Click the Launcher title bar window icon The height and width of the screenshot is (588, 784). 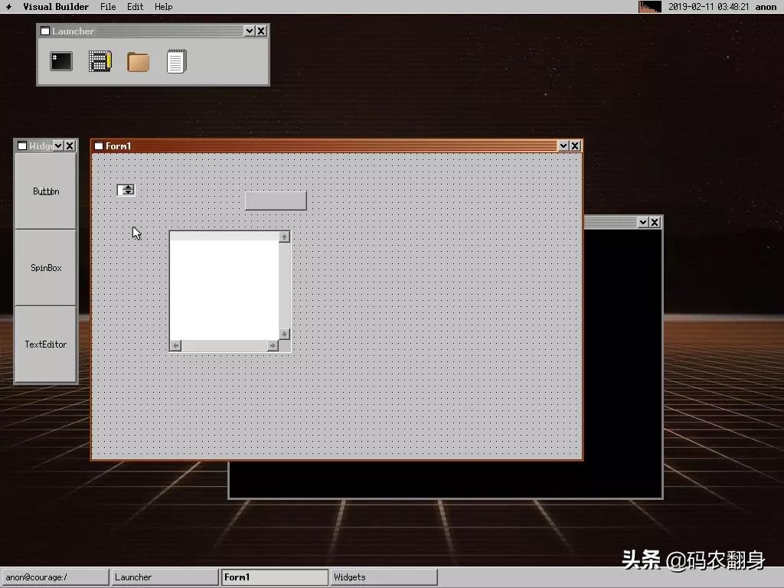coord(45,31)
